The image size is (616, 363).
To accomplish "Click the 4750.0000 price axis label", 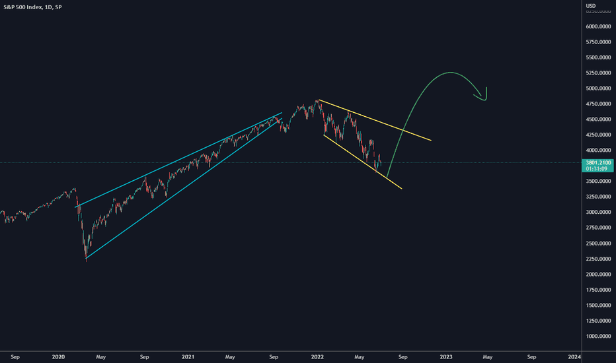I will tap(598, 104).
